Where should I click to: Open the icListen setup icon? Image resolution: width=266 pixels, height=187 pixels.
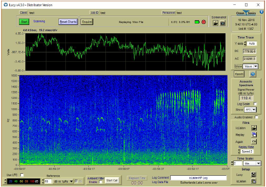point(254,181)
